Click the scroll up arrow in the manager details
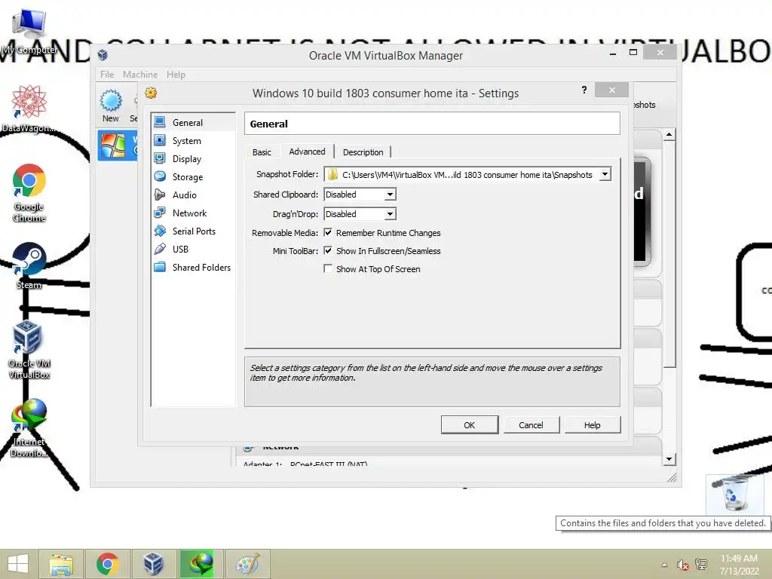The width and height of the screenshot is (772, 579). click(669, 134)
